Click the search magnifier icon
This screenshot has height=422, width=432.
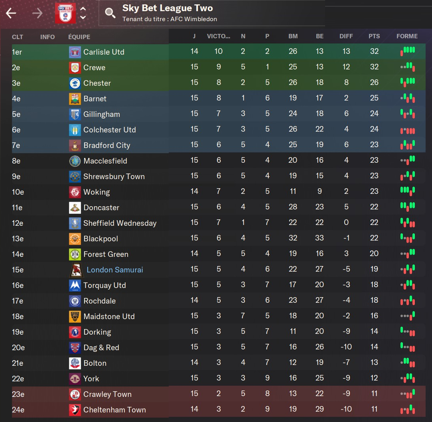tap(110, 13)
